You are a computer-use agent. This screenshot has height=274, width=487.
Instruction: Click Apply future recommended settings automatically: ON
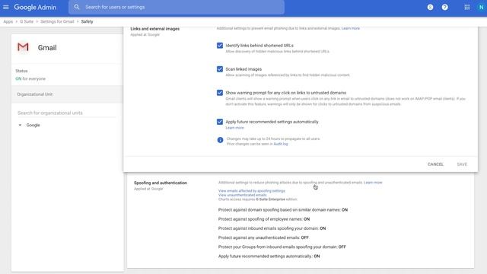pos(269,256)
